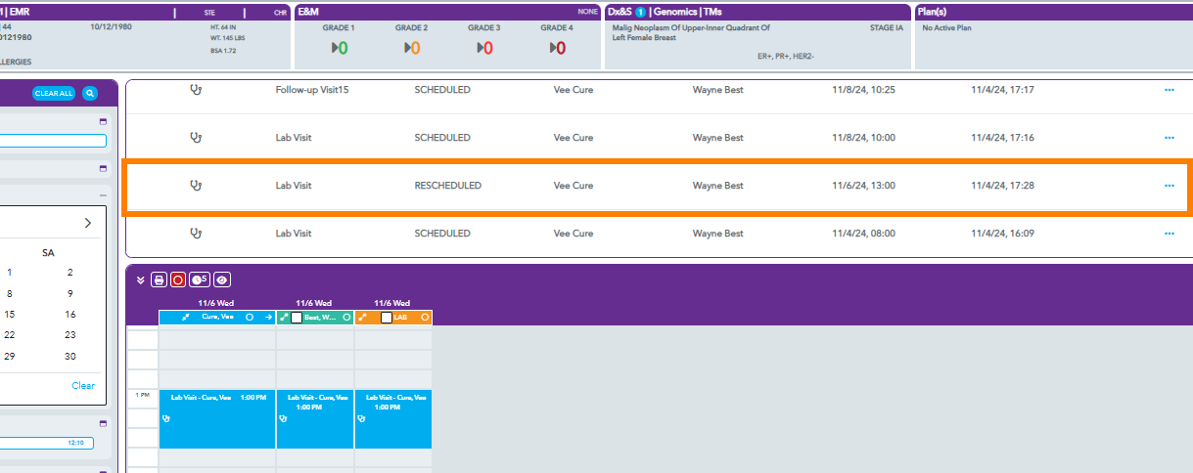The image size is (1193, 473).
Task: Select day 8 in the calendar
Action: pyautogui.click(x=9, y=293)
